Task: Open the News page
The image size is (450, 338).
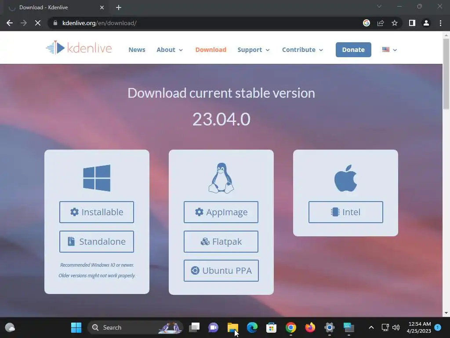Action: [x=137, y=50]
